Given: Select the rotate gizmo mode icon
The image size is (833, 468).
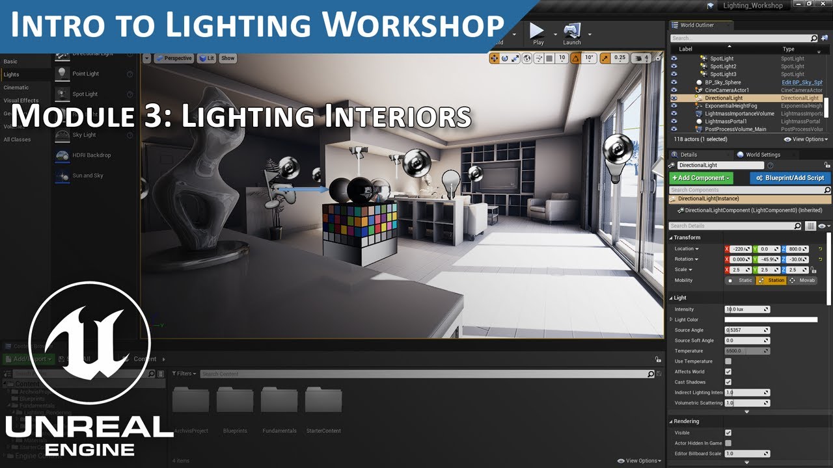Looking at the screenshot, I should coord(505,58).
